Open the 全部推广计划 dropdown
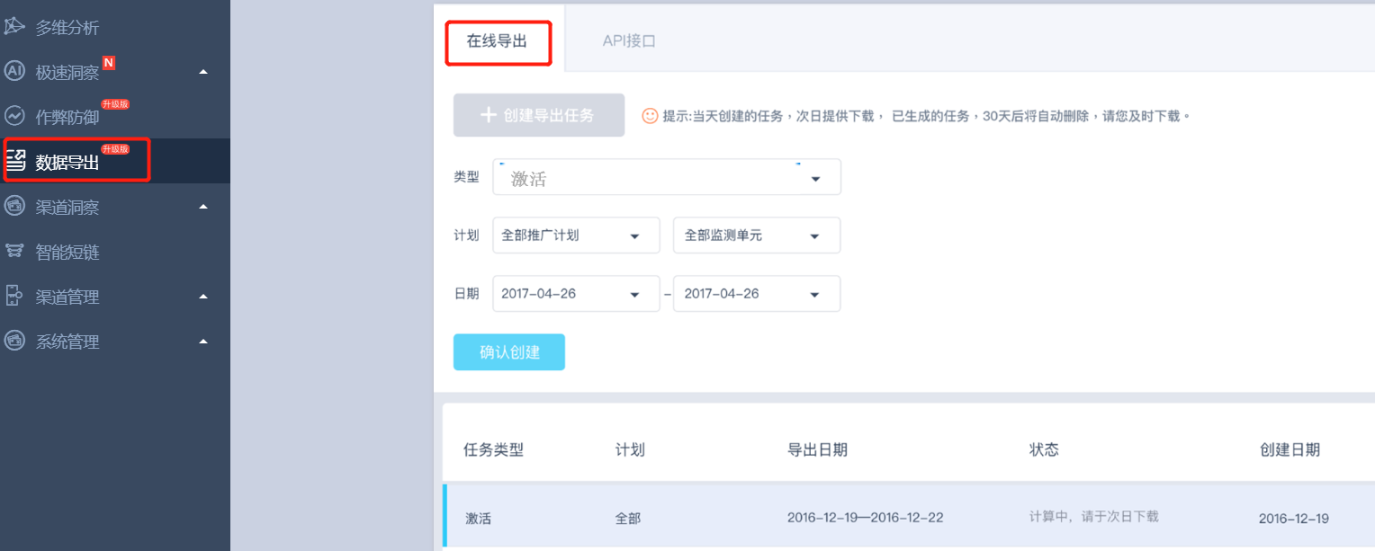1375x551 pixels. [x=577, y=236]
